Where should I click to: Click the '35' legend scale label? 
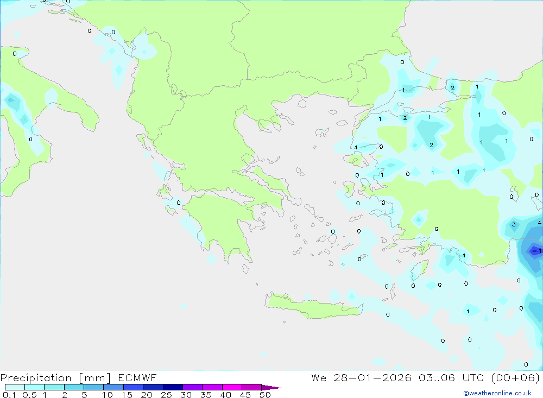click(x=206, y=395)
